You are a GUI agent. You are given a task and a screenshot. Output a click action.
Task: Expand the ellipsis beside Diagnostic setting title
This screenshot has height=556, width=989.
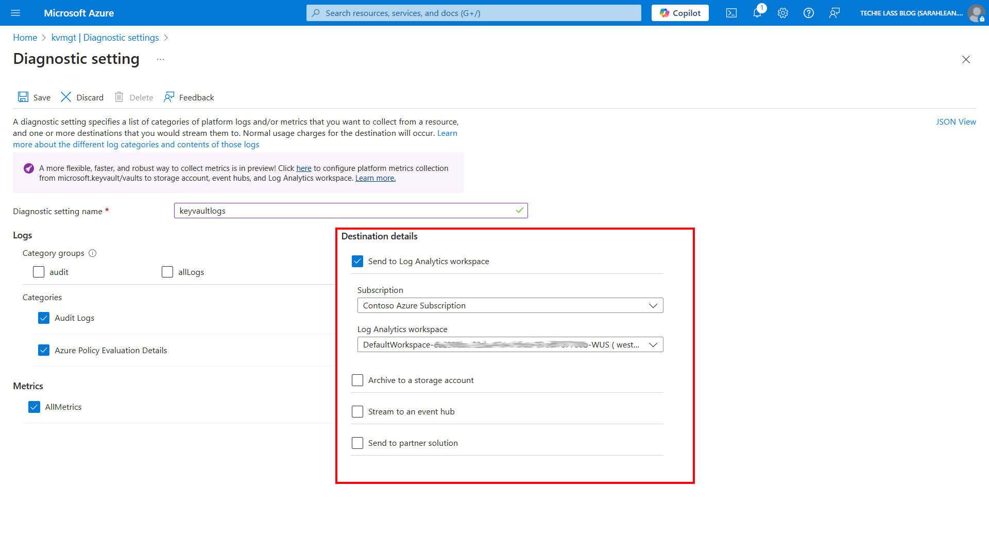tap(160, 59)
